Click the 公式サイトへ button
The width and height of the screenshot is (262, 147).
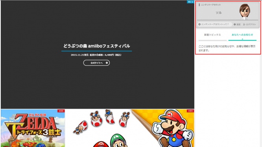[x=96, y=63]
